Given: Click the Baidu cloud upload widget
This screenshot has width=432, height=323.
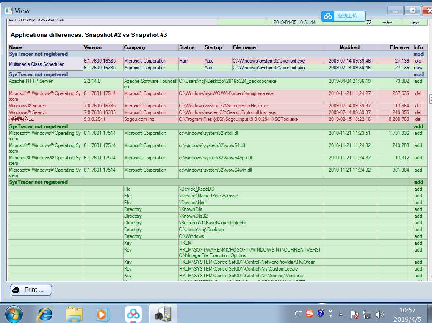Looking at the screenshot, I should point(343,16).
